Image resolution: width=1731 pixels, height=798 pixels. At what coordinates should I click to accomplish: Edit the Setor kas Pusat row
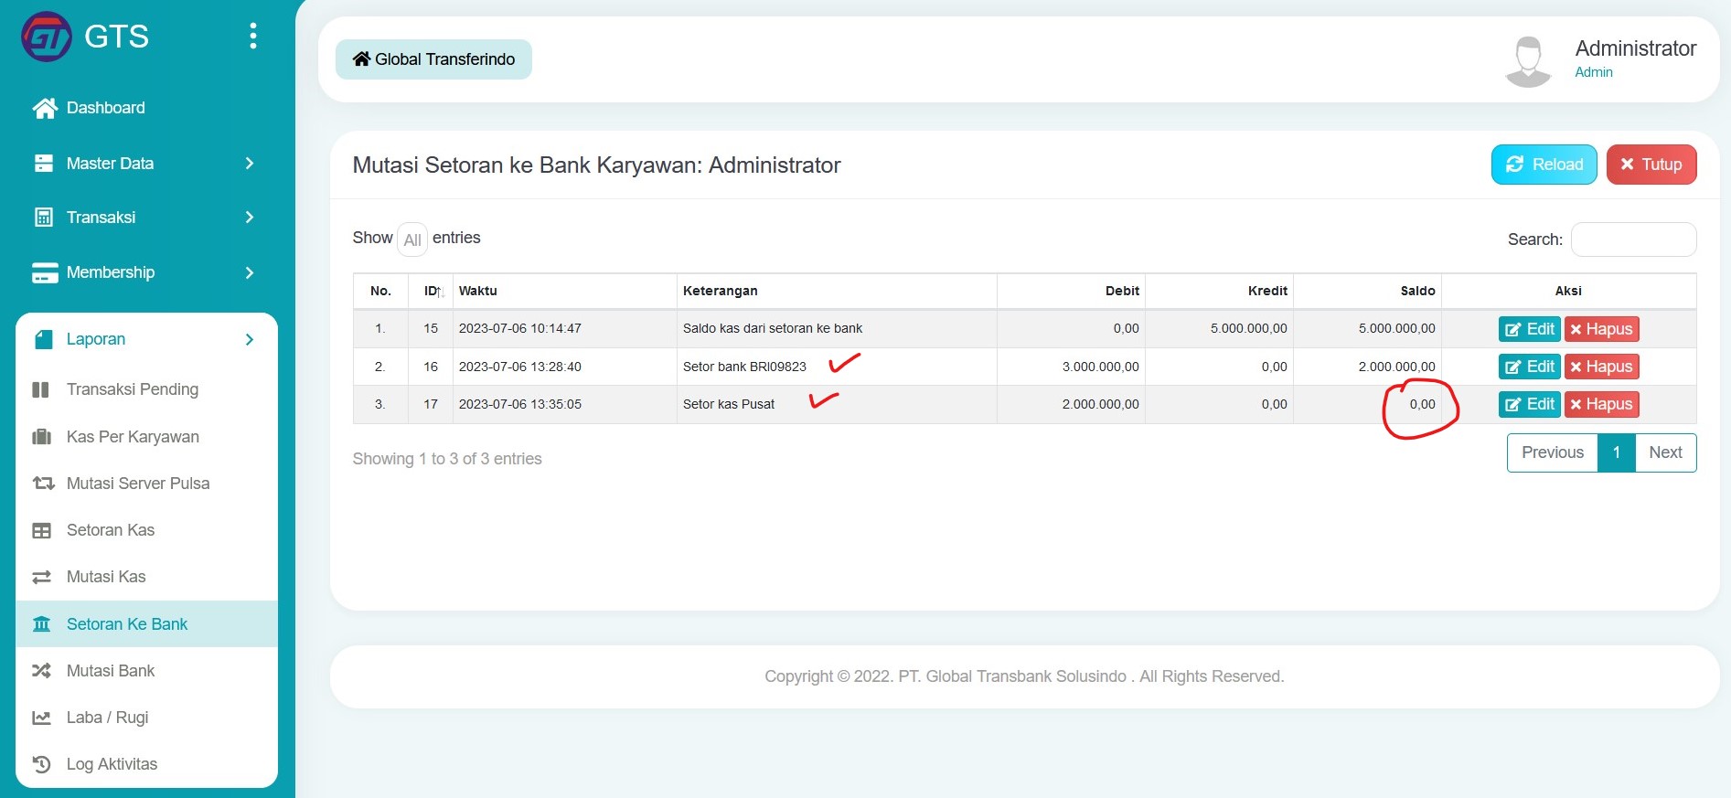[1529, 404]
